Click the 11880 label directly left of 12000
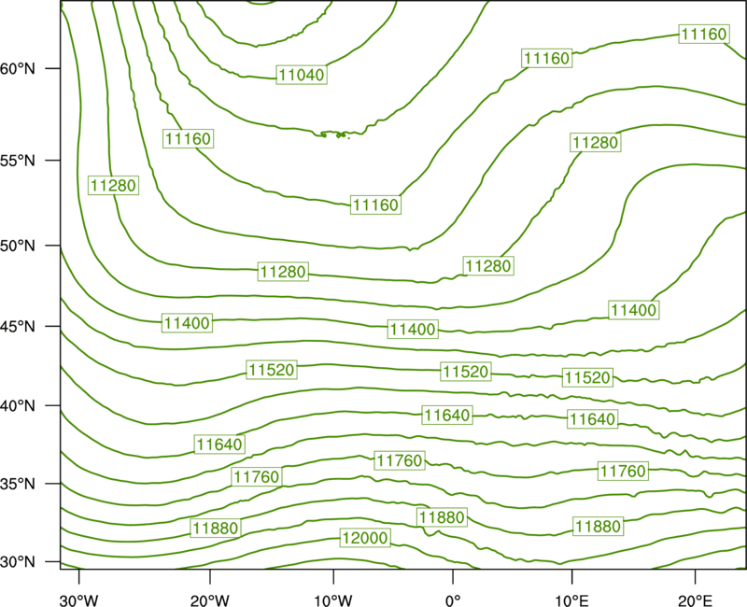This screenshot has height=607, width=747. click(x=215, y=528)
